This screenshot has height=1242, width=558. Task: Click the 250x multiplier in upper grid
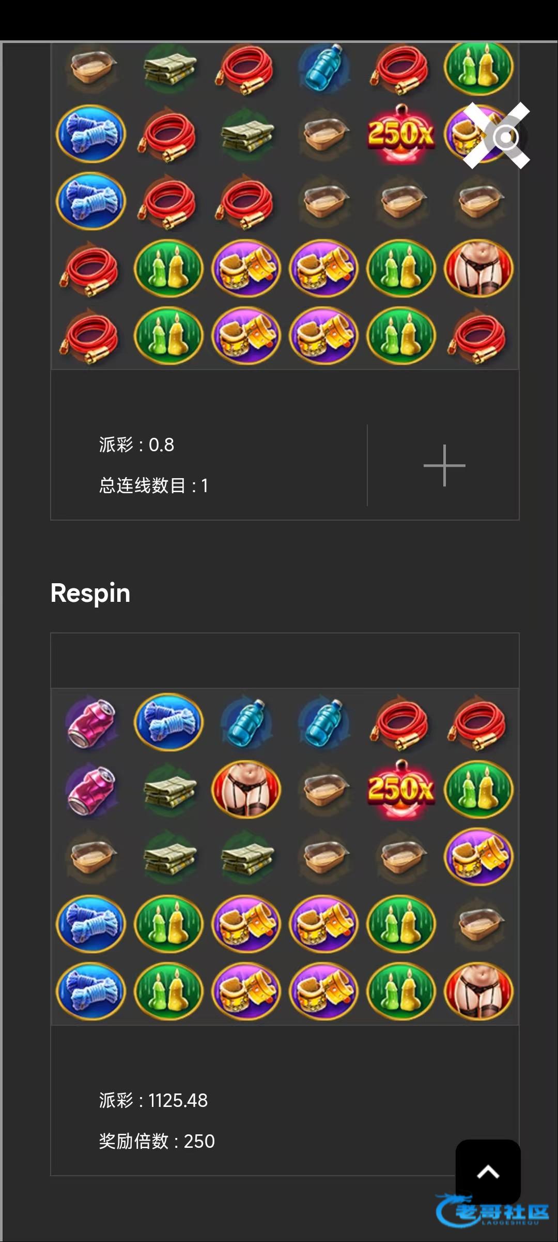tap(401, 134)
